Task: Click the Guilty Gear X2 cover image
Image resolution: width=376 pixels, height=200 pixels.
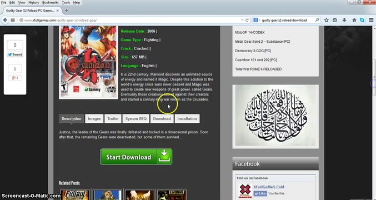Action: point(88,62)
